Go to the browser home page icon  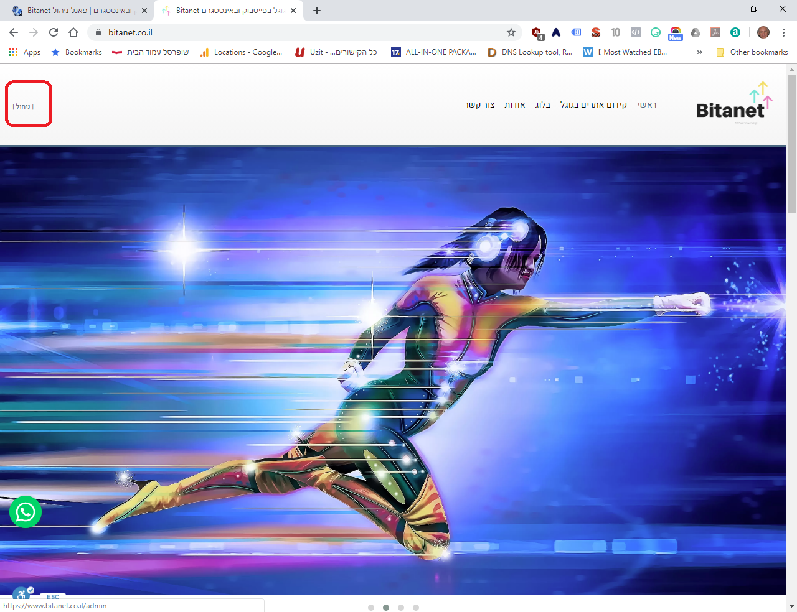73,32
